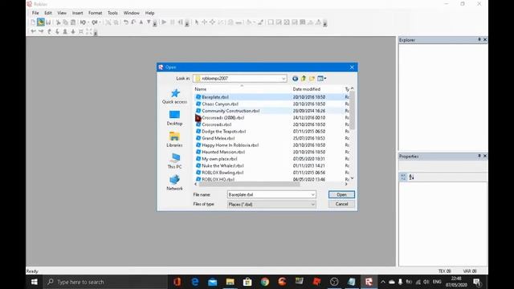Open the Edit menu
The height and width of the screenshot is (289, 514).
48,13
